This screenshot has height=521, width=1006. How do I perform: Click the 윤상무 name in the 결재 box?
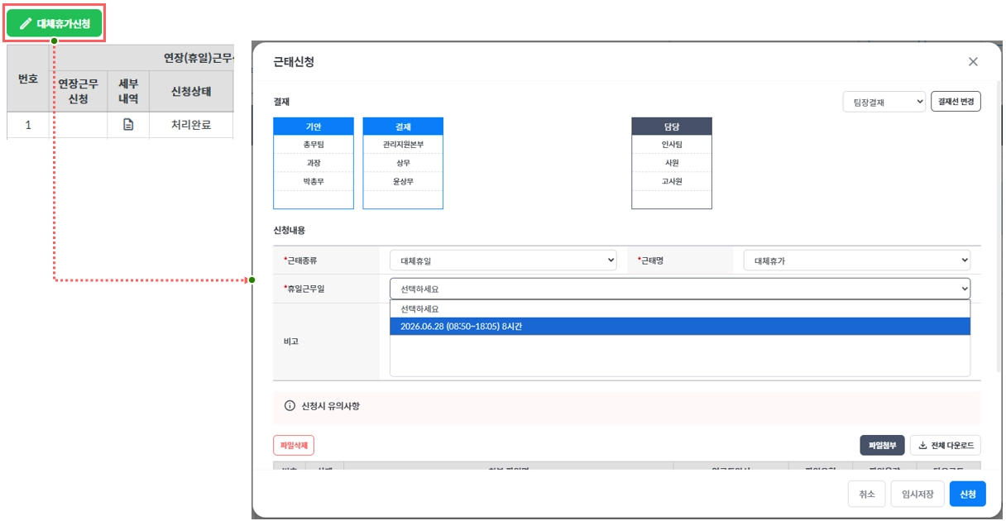coord(403,181)
